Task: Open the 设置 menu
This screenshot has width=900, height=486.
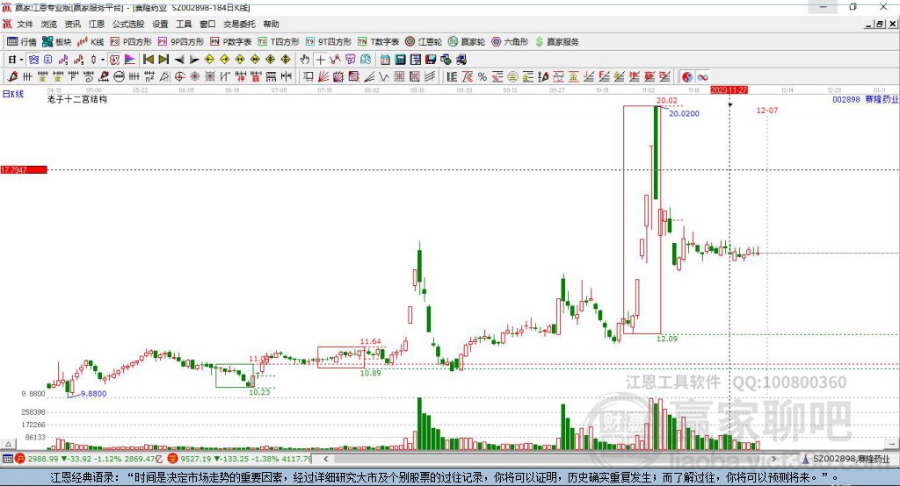Action: tap(160, 24)
